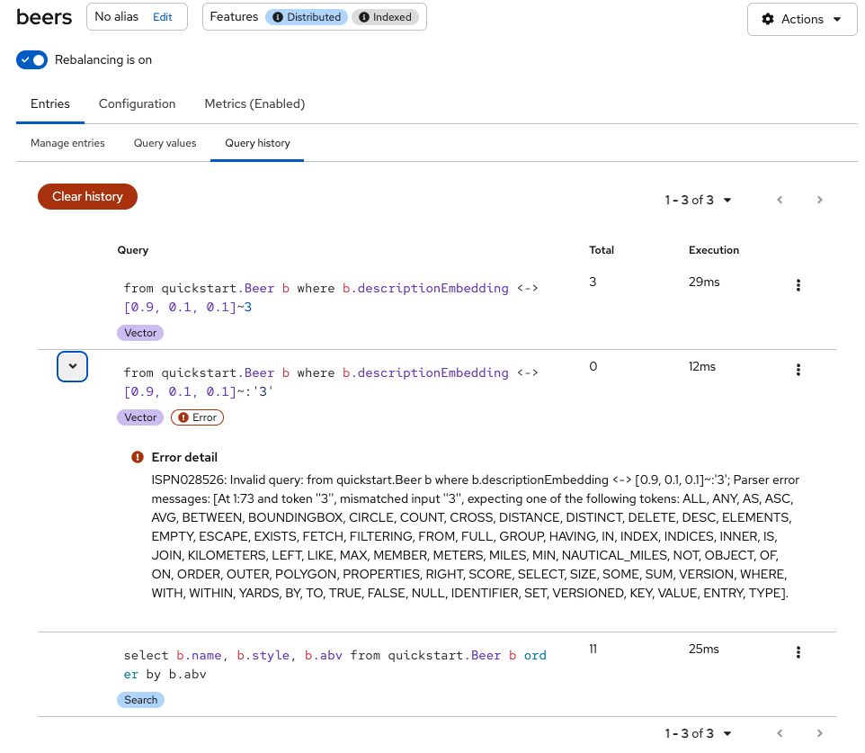This screenshot has height=753, width=865.
Task: Click the 'select b.name, b.style' query text
Action: 334,665
